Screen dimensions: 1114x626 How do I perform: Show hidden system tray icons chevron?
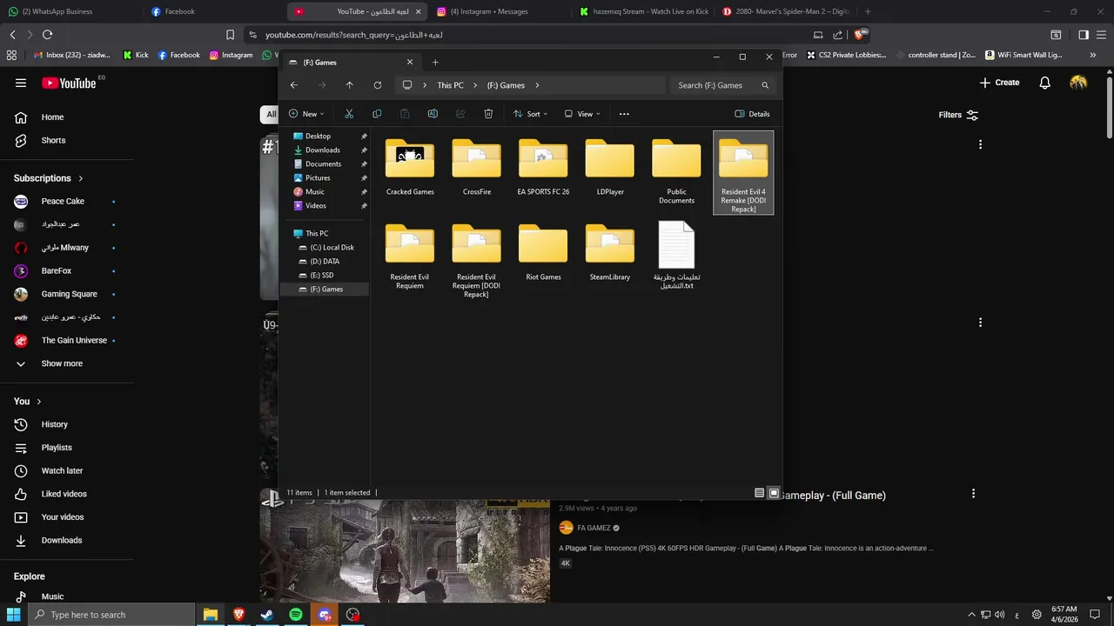972,615
